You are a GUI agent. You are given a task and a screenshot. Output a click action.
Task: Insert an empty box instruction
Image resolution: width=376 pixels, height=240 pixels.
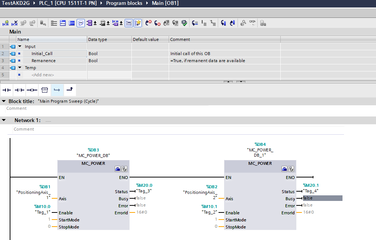point(45,90)
